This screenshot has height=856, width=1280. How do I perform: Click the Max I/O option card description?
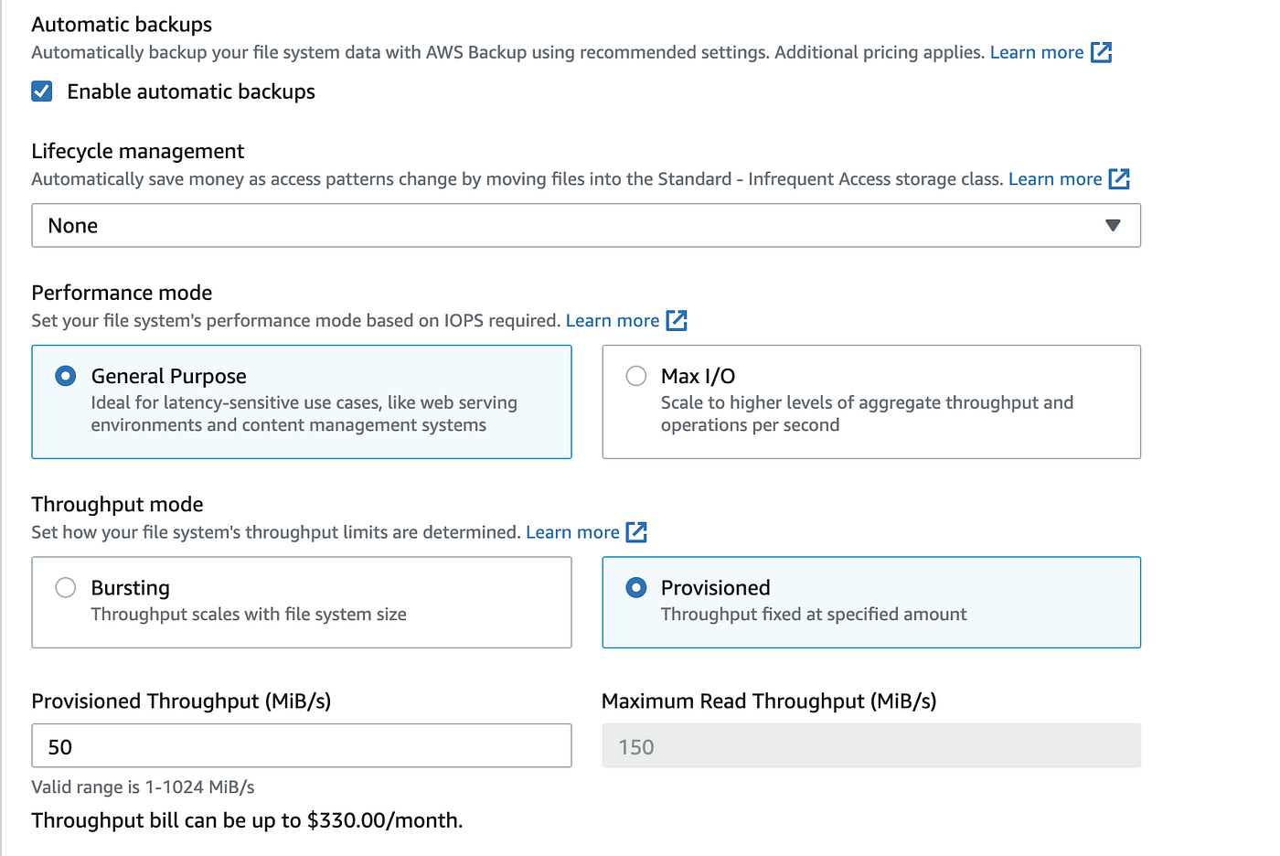(x=867, y=414)
